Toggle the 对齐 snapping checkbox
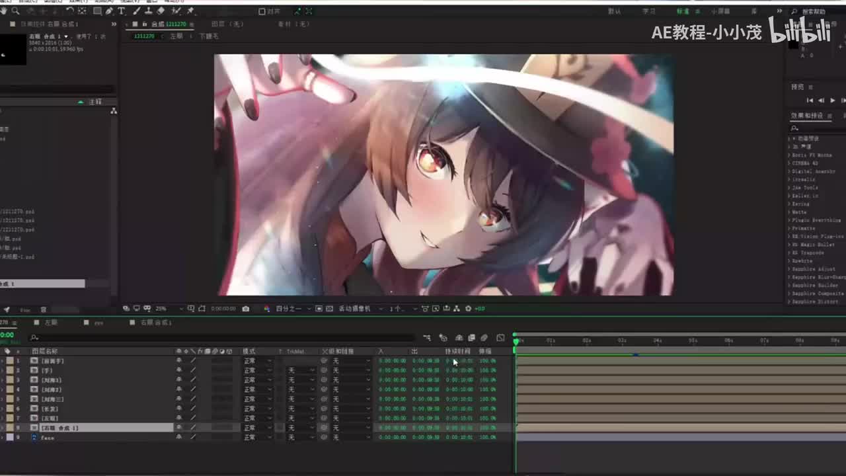 (262, 11)
